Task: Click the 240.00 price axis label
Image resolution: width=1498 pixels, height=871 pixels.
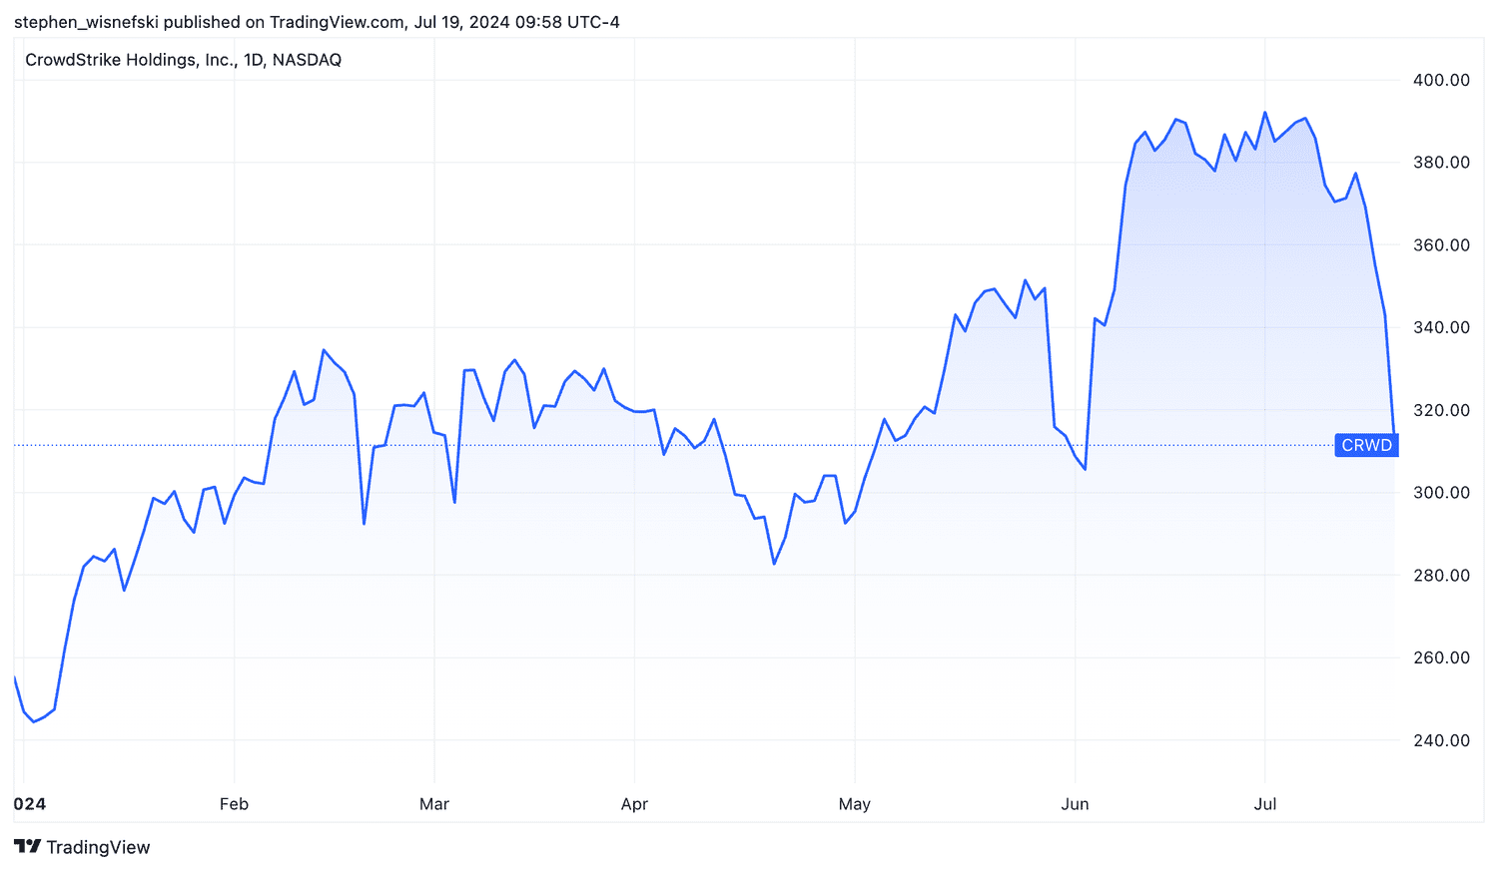Action: 1441,740
